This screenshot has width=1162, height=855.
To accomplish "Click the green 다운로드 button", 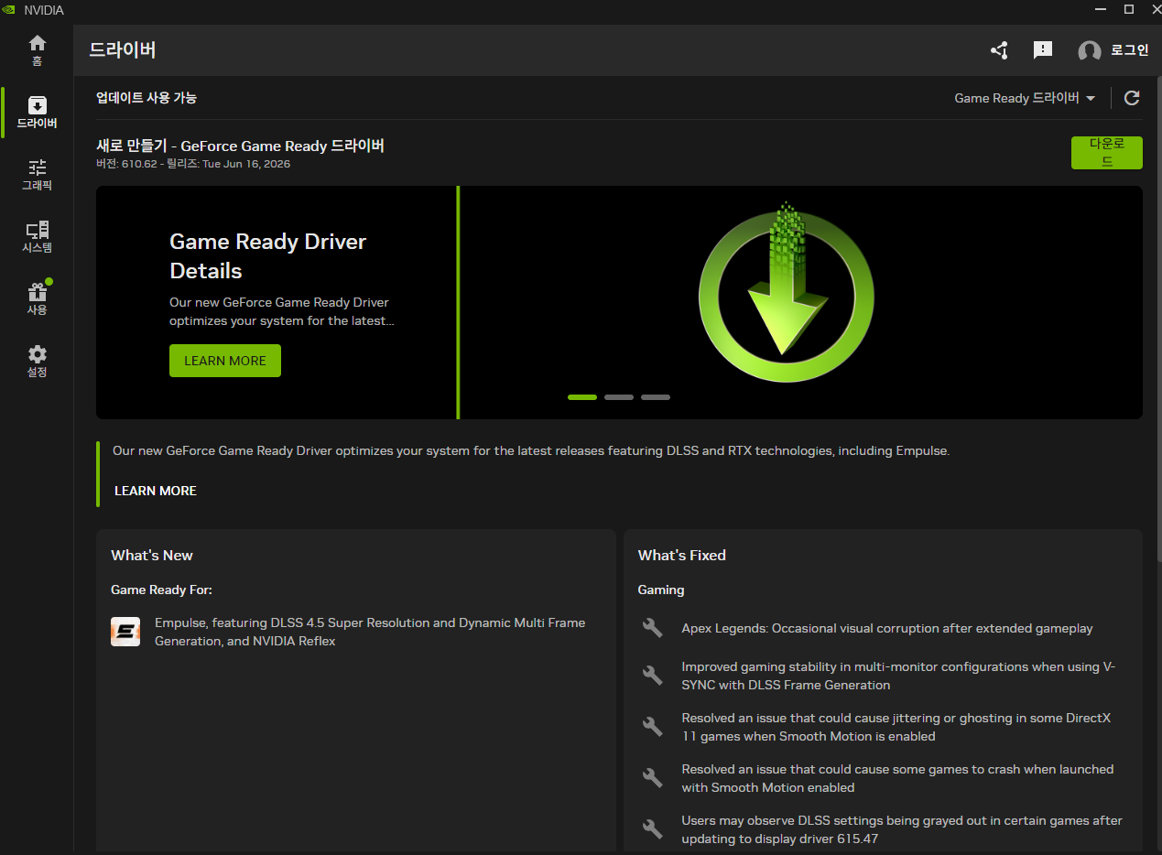I will (x=1106, y=153).
